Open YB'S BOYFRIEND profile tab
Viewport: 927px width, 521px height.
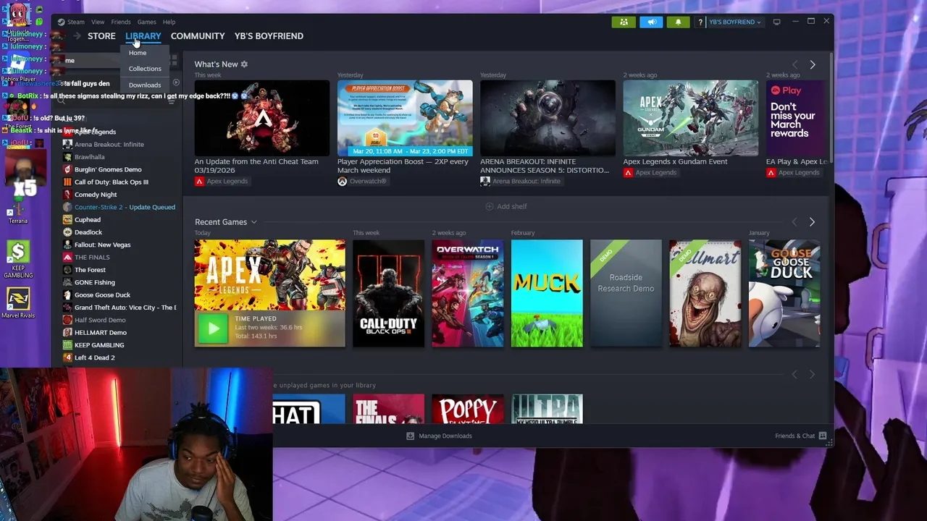point(269,35)
